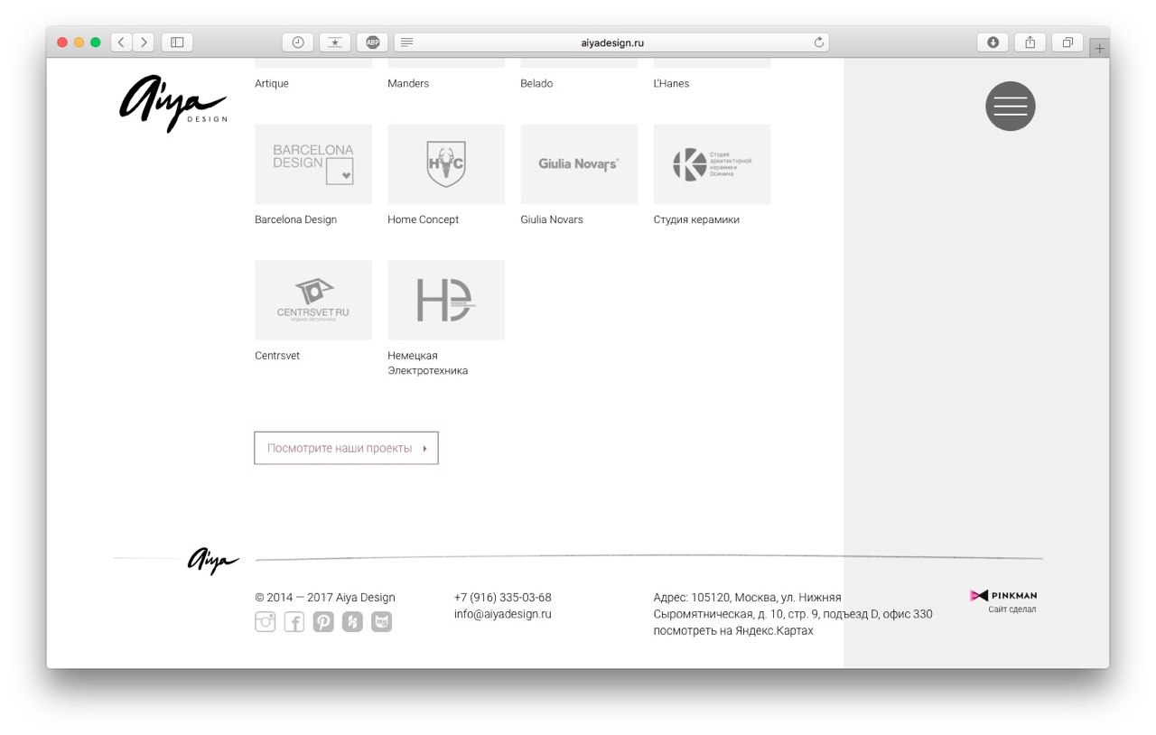Open the history clock toolbar button

(298, 42)
